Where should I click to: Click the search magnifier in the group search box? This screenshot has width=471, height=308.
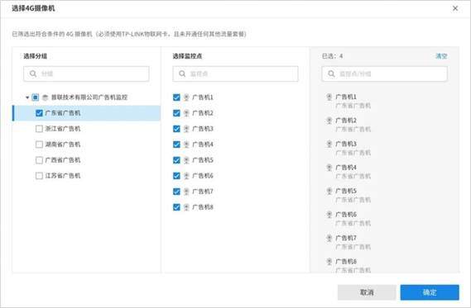[x=33, y=73]
